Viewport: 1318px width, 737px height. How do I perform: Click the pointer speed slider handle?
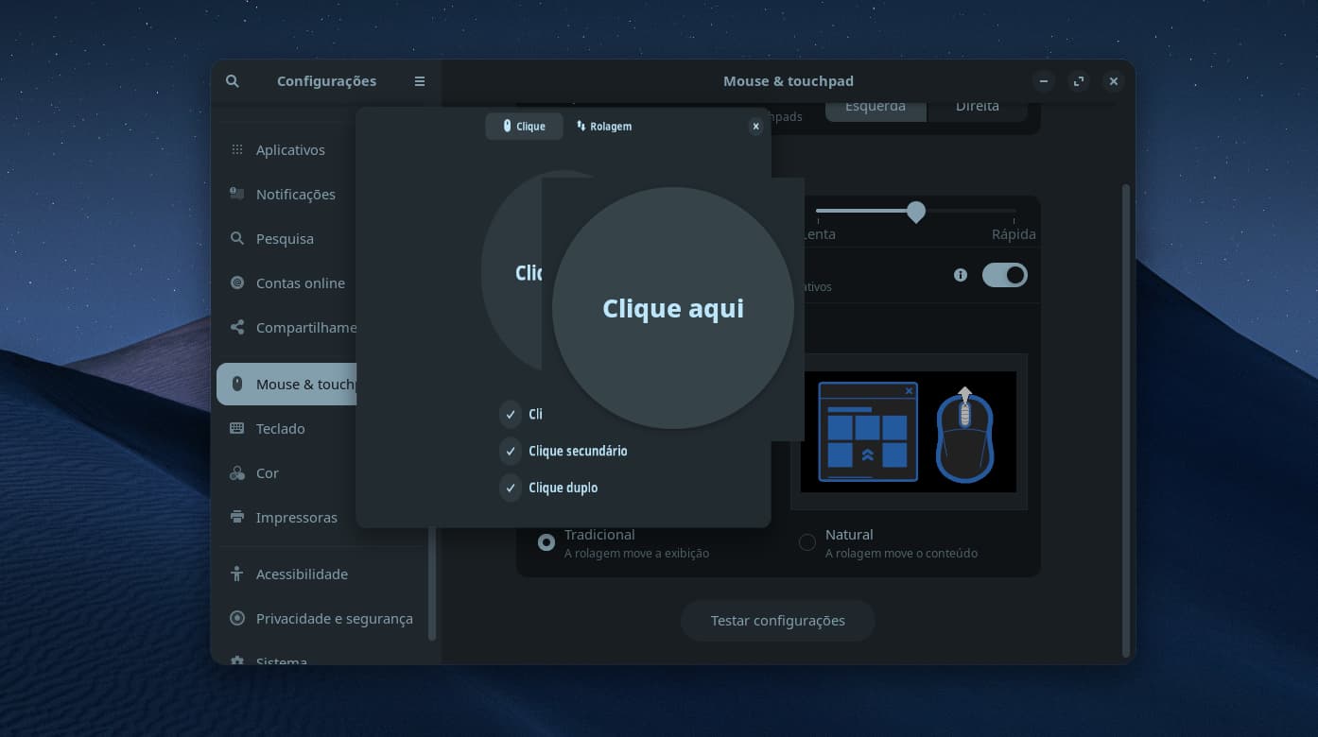pyautogui.click(x=915, y=212)
